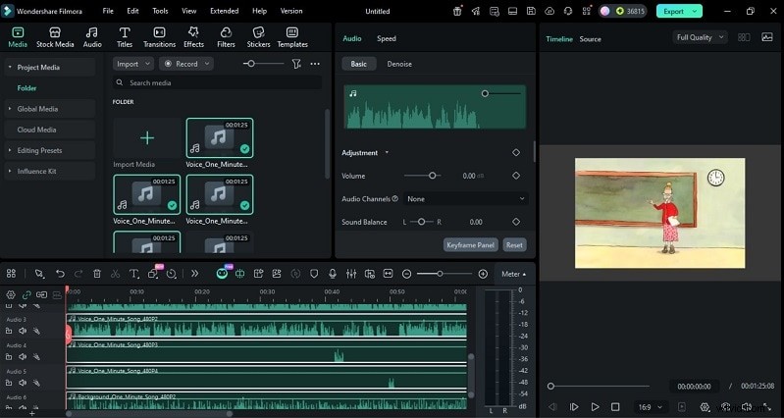The height and width of the screenshot is (418, 784).
Task: Zoom out the timeline with minus icon
Action: pos(406,274)
